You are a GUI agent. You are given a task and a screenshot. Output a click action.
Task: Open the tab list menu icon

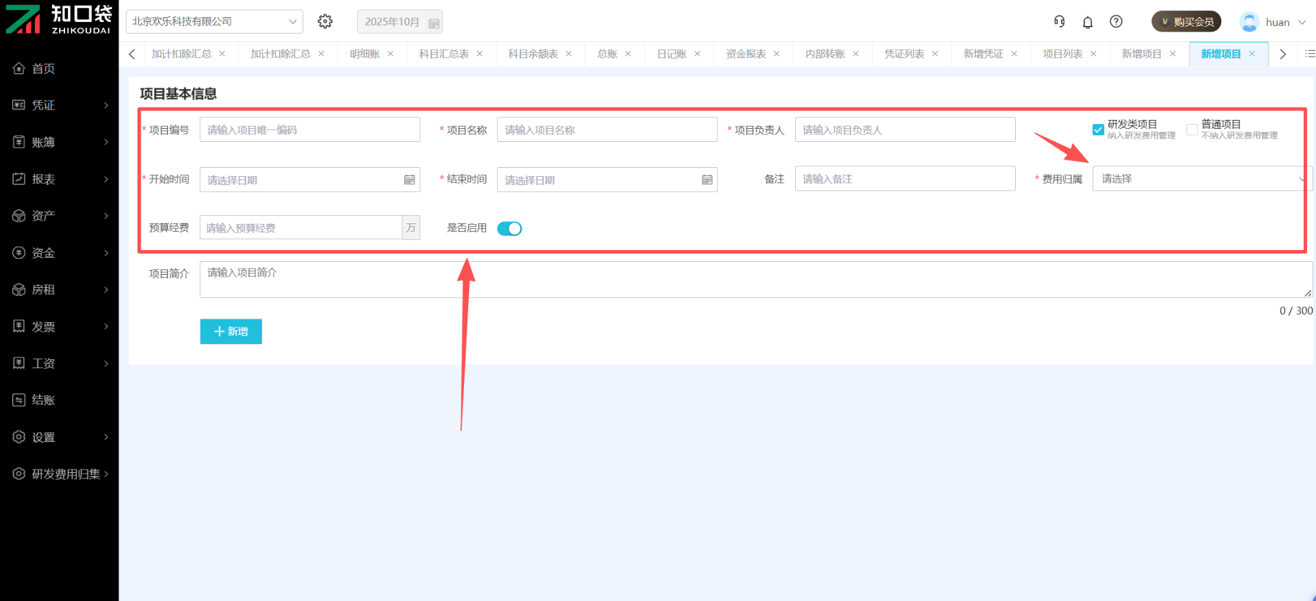[1309, 54]
